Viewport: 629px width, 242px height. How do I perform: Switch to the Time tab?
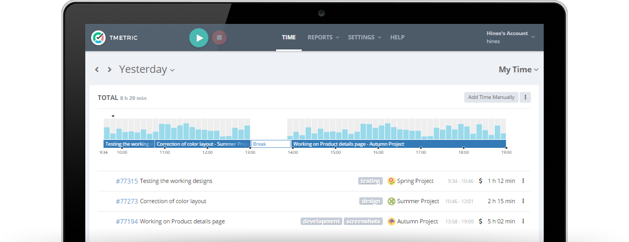[x=289, y=37]
